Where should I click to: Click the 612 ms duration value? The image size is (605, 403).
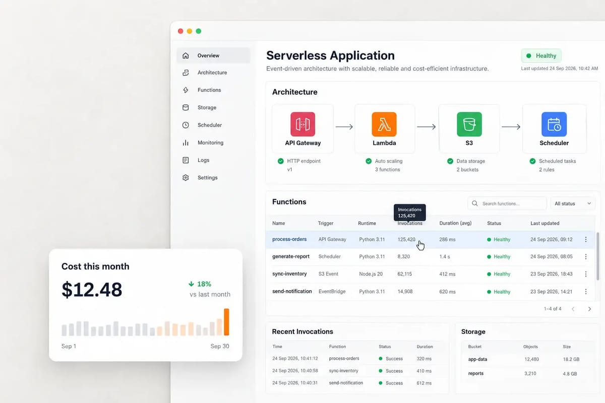pyautogui.click(x=424, y=383)
